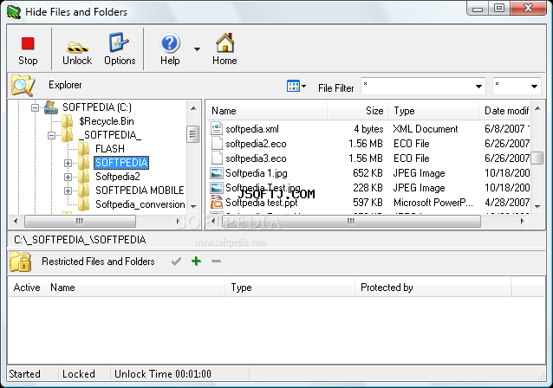
Task: Collapse the SOFTPEDIA (C:) drive node
Action: point(35,107)
